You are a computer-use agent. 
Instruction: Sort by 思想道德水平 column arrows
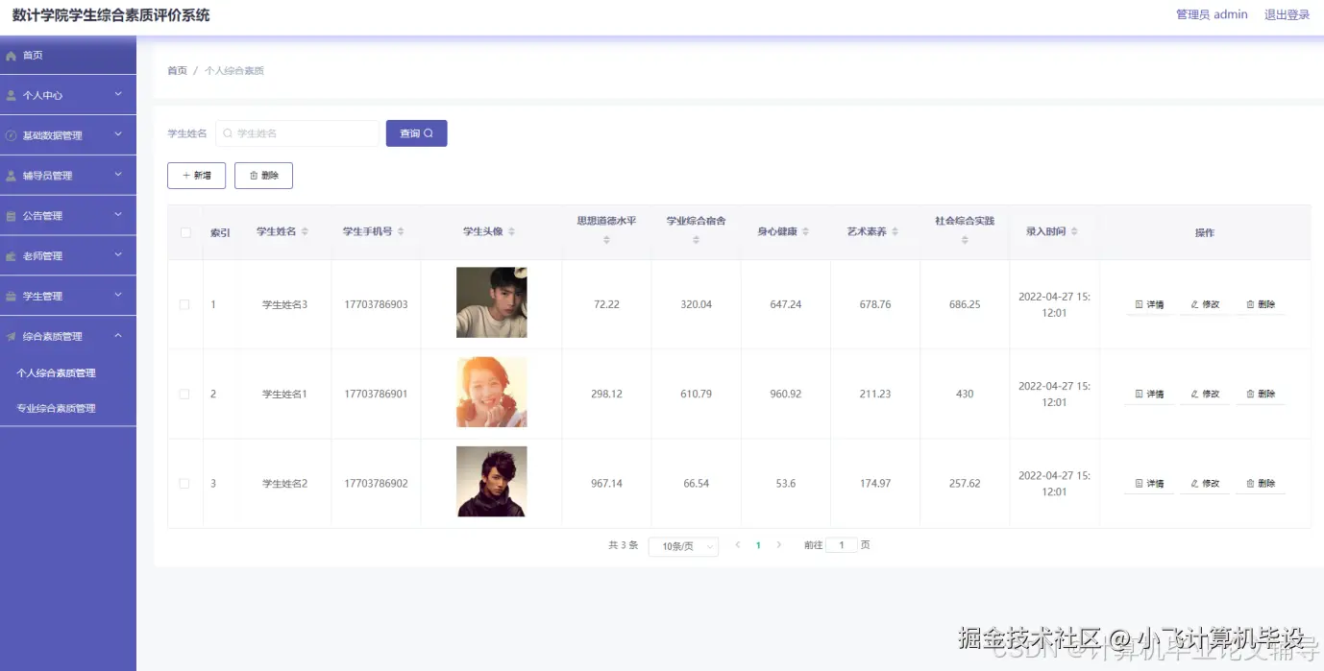[606, 240]
